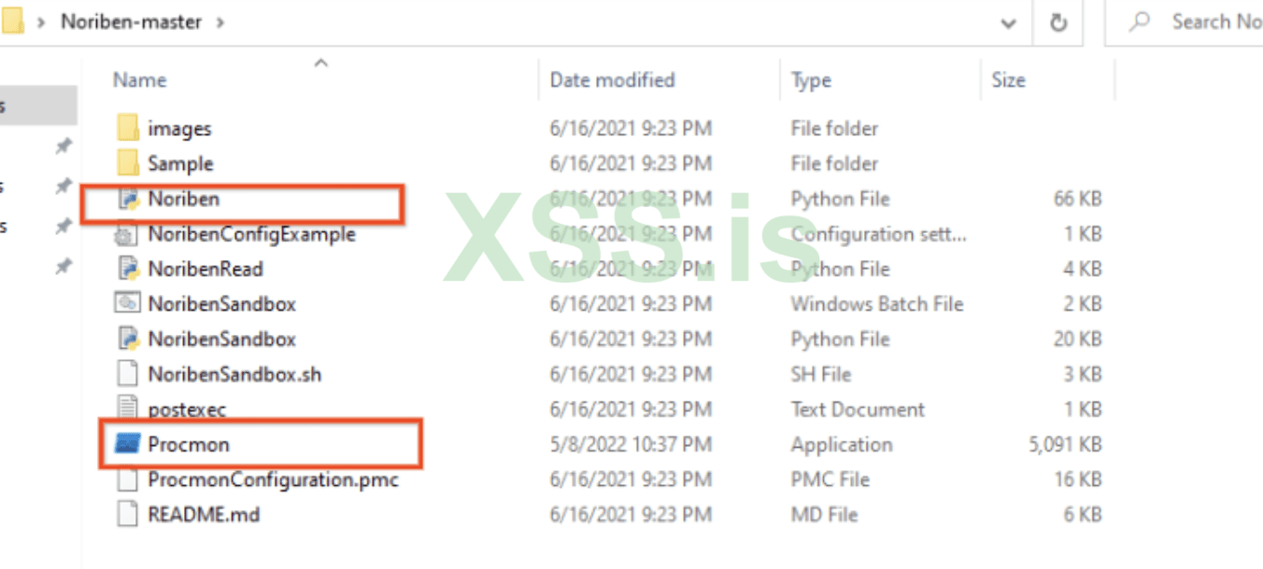Click the Procmon application icon
Viewport: 1263px width, 569px height.
(127, 444)
